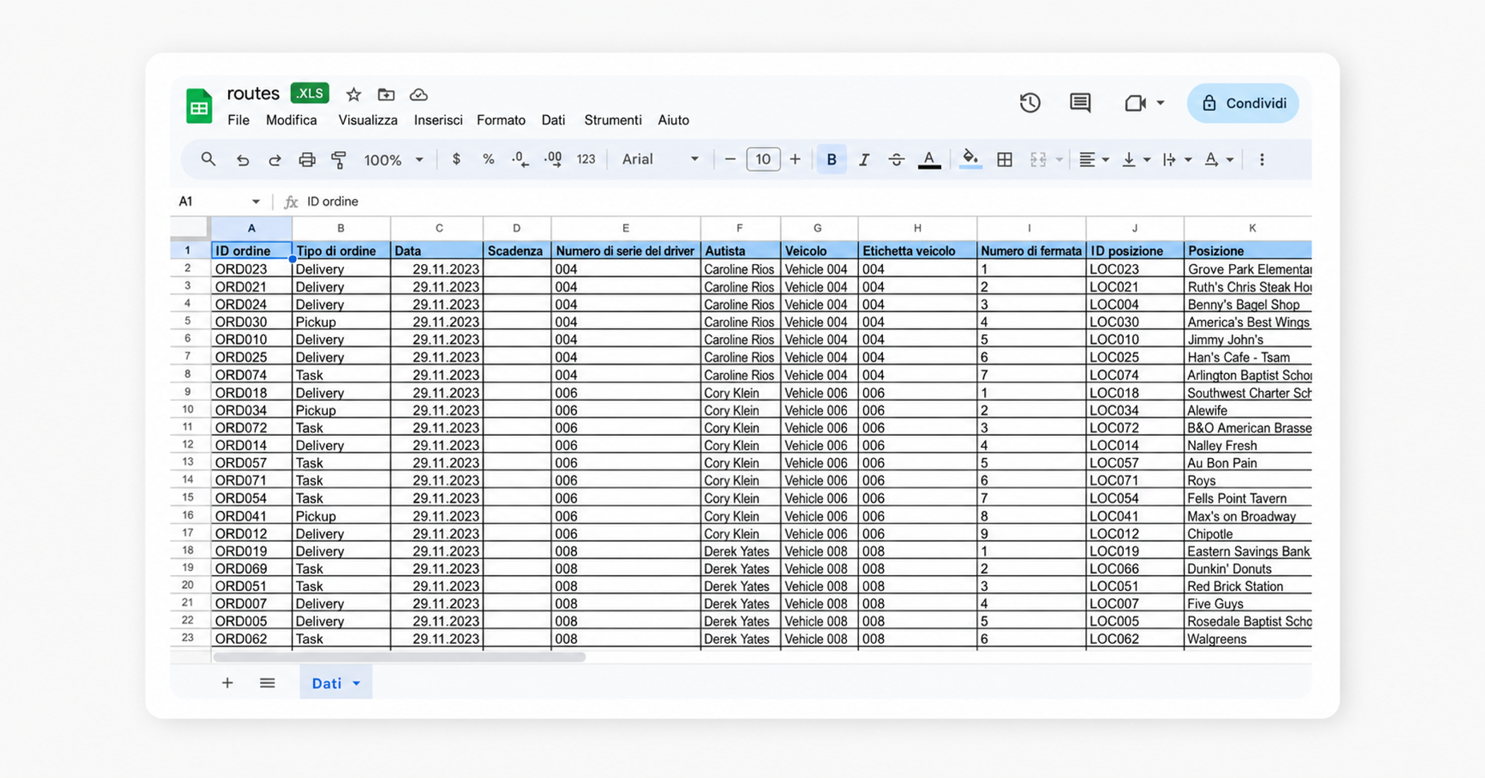Decrease font size with minus
1485x778 pixels.
(730, 160)
